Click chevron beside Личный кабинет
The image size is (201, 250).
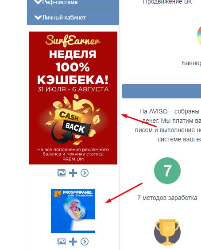click(38, 18)
